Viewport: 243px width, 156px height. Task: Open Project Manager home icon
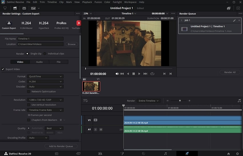(228, 154)
